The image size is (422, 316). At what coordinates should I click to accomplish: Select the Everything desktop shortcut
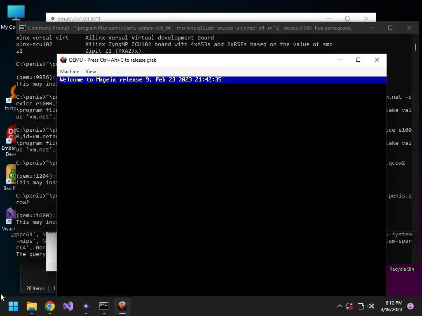pyautogui.click(x=10, y=98)
